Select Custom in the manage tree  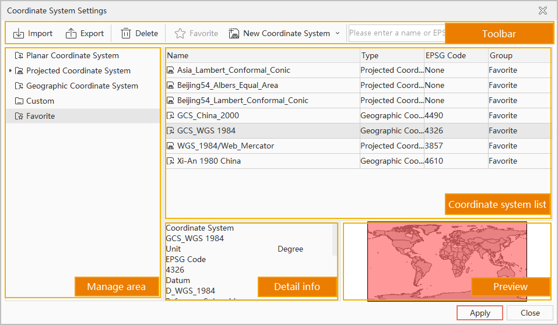[40, 101]
